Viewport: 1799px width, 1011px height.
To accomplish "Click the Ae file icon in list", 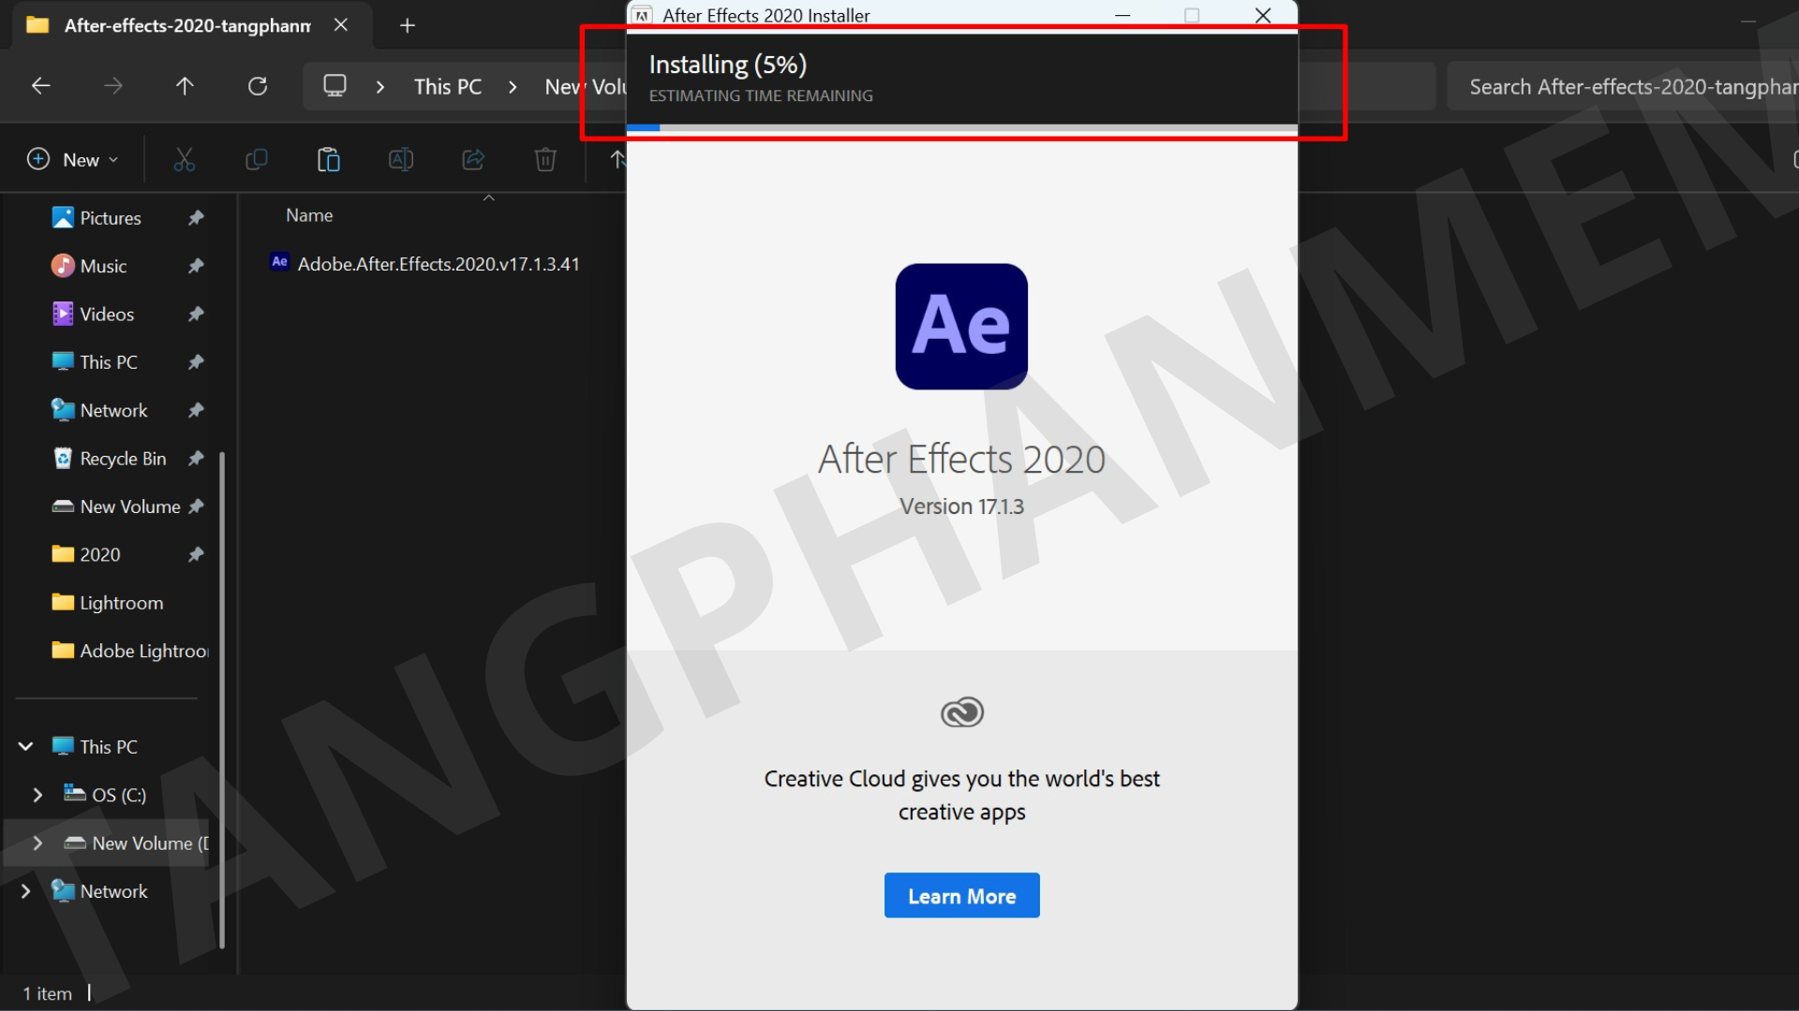I will (x=279, y=262).
